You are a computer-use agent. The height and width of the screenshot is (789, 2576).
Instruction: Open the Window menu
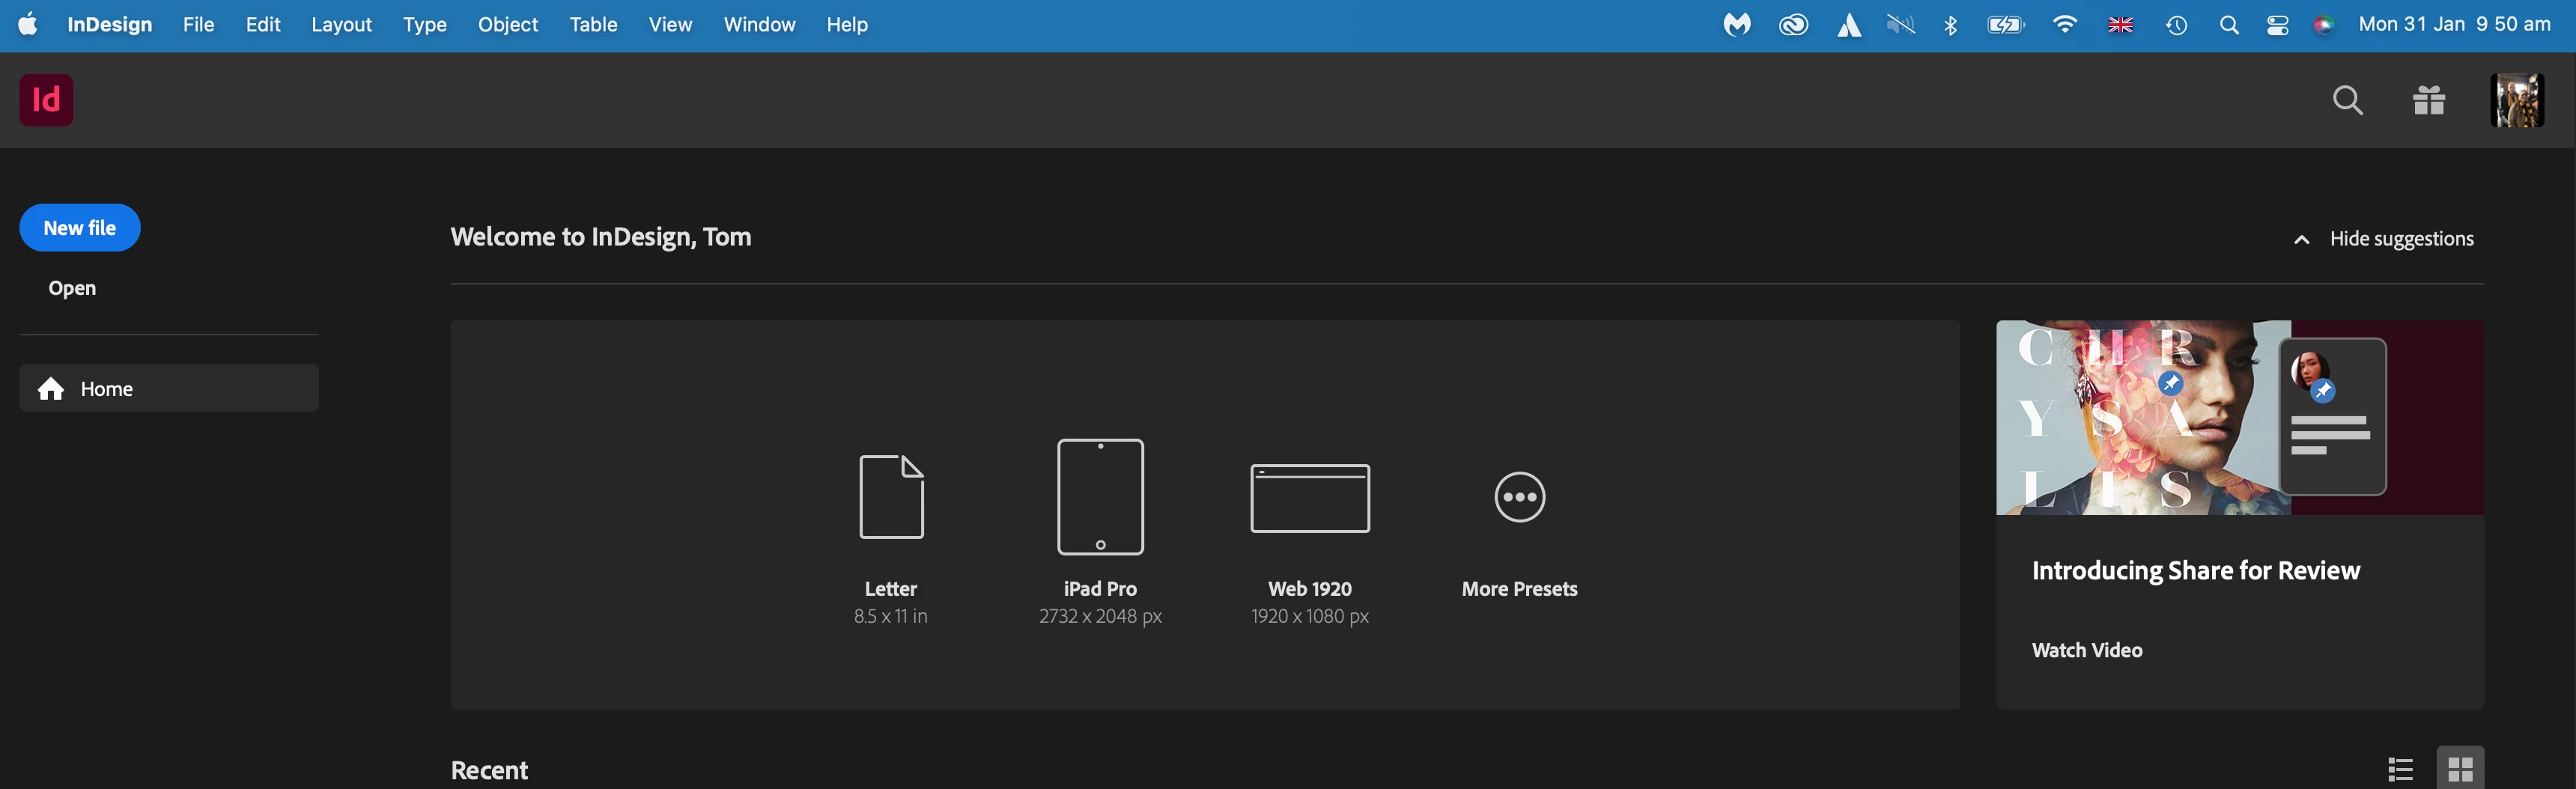pos(759,24)
